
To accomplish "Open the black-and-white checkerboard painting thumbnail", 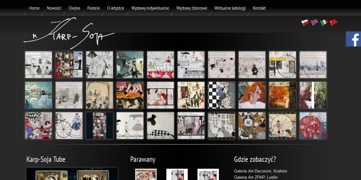I will click(221, 95).
